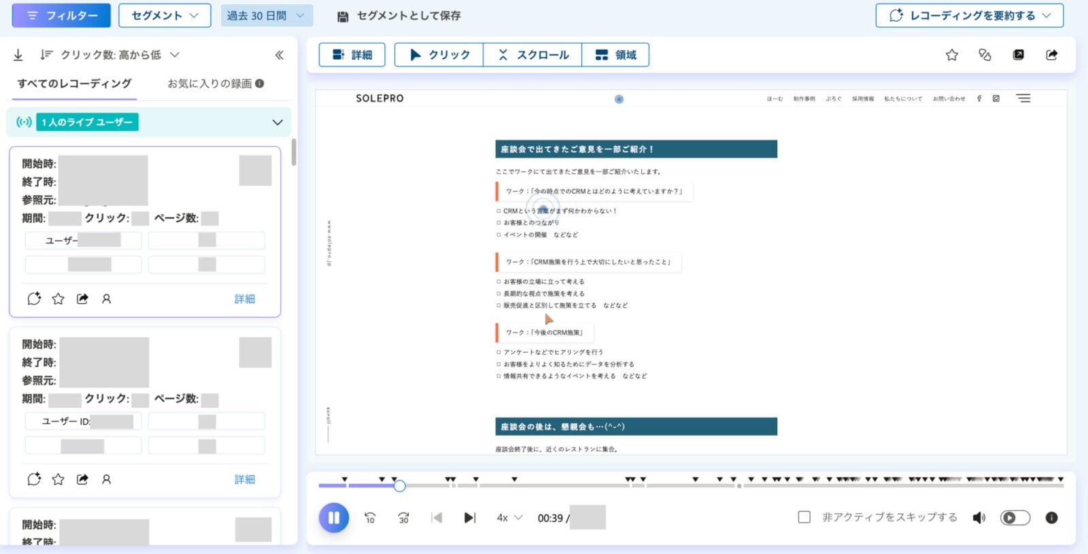1088x554 pixels.
Task: Favorite this recording with the toolbar star
Action: click(951, 55)
